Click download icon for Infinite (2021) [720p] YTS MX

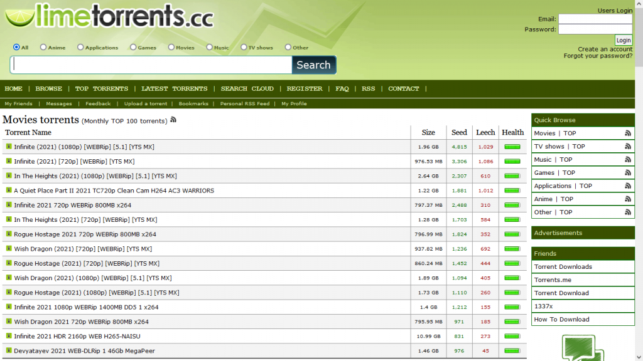click(x=9, y=161)
